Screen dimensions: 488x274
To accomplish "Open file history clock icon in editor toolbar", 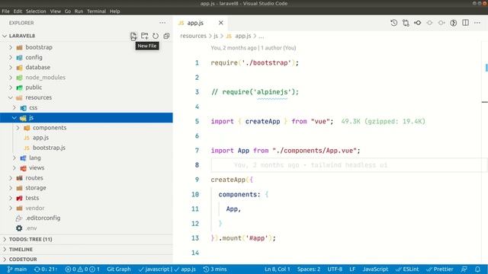I will (x=393, y=23).
